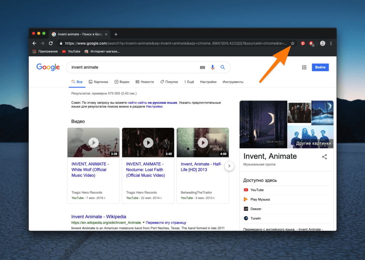This screenshot has width=365, height=260.
Task: Play the Nocturne: Lost Faith video thumbnail
Action: [x=148, y=142]
